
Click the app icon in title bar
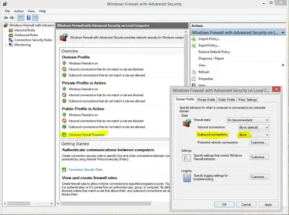[x=5, y=4]
